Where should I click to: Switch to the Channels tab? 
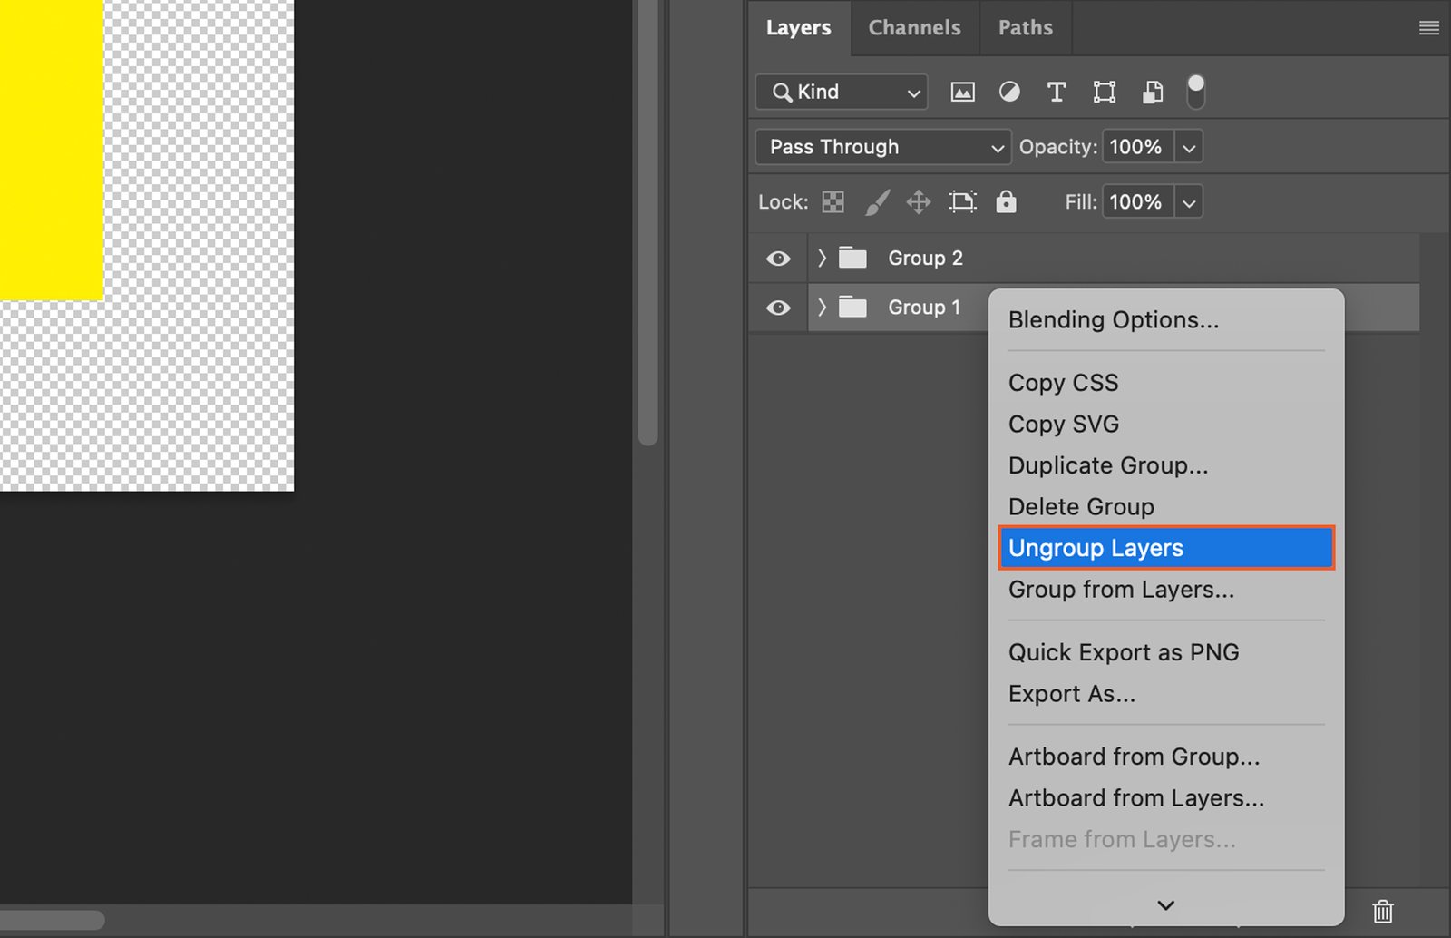pos(914,27)
